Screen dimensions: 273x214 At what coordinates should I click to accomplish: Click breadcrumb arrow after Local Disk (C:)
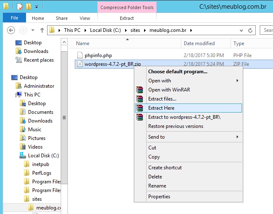click(x=126, y=30)
